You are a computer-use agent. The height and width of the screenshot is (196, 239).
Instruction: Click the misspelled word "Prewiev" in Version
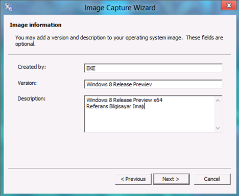142,84
